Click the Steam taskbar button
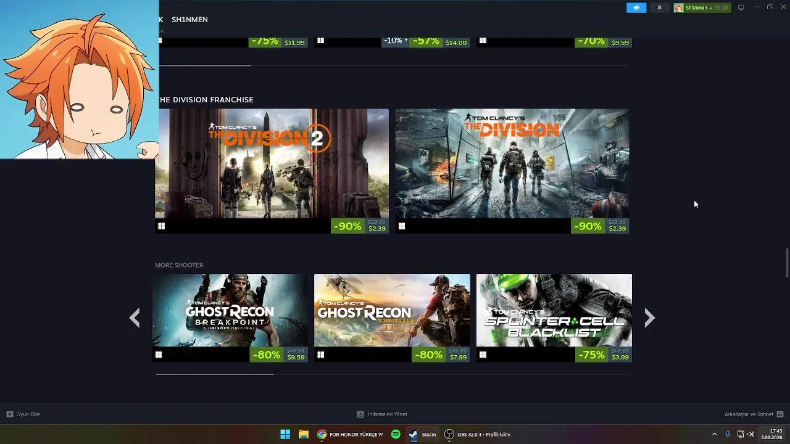Image resolution: width=790 pixels, height=444 pixels. click(423, 434)
